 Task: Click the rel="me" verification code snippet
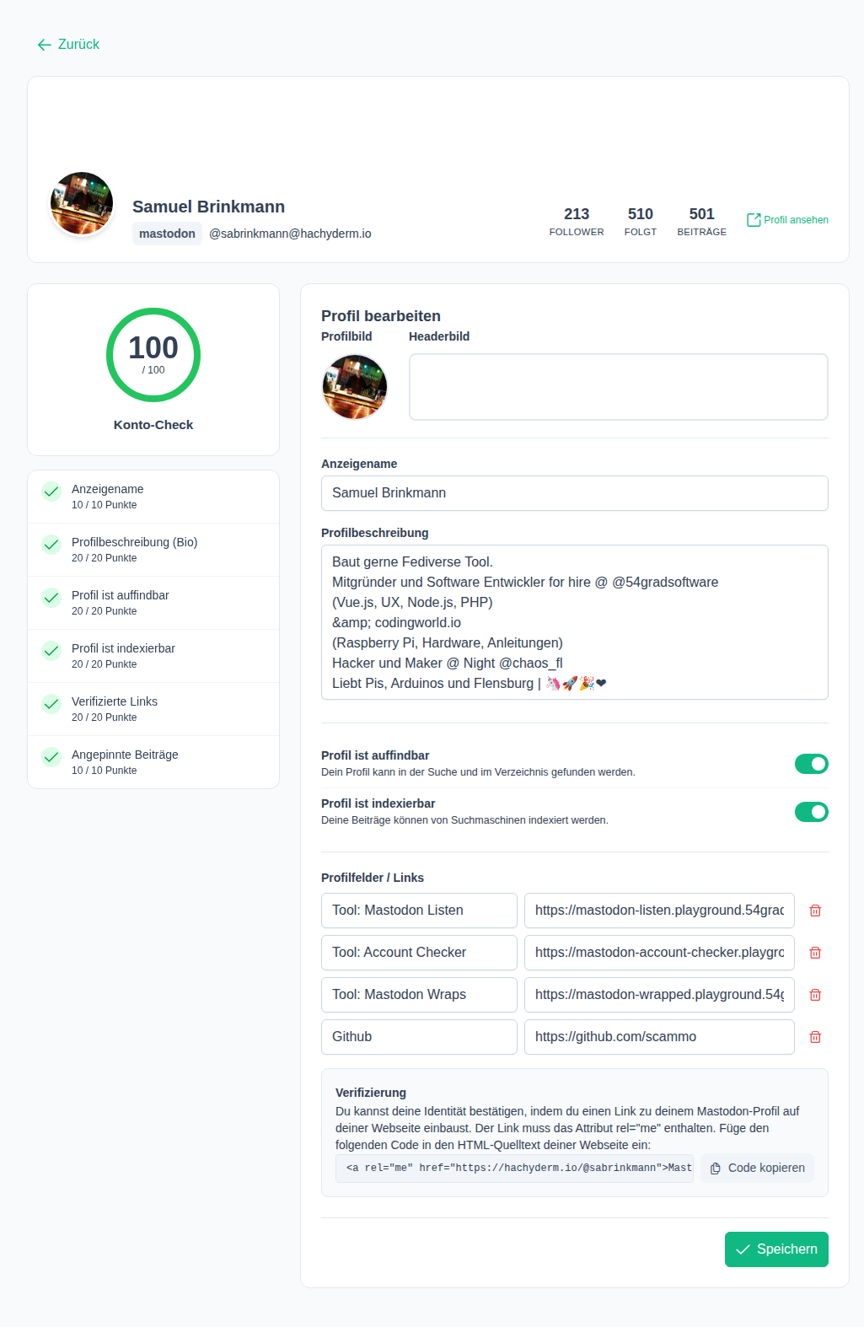514,1168
